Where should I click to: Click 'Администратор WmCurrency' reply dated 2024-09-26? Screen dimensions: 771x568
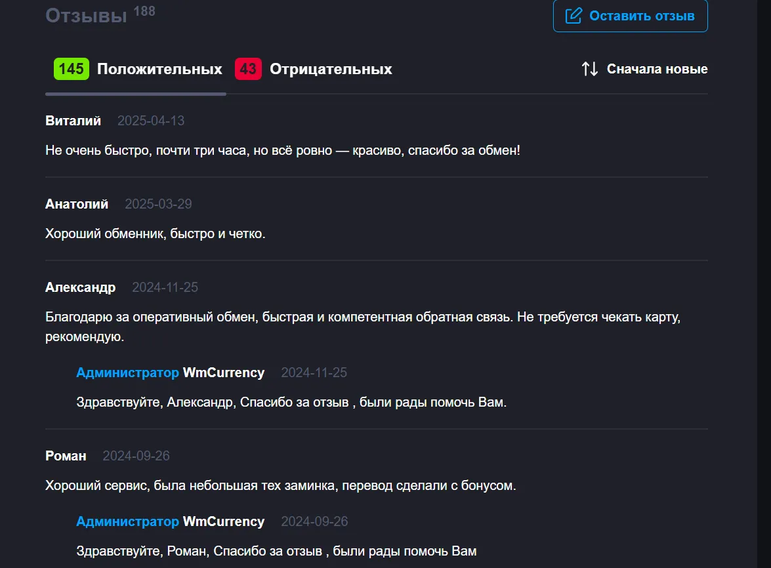click(x=170, y=521)
